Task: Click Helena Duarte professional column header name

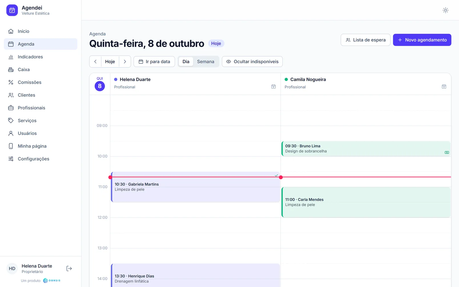Action: click(x=135, y=79)
